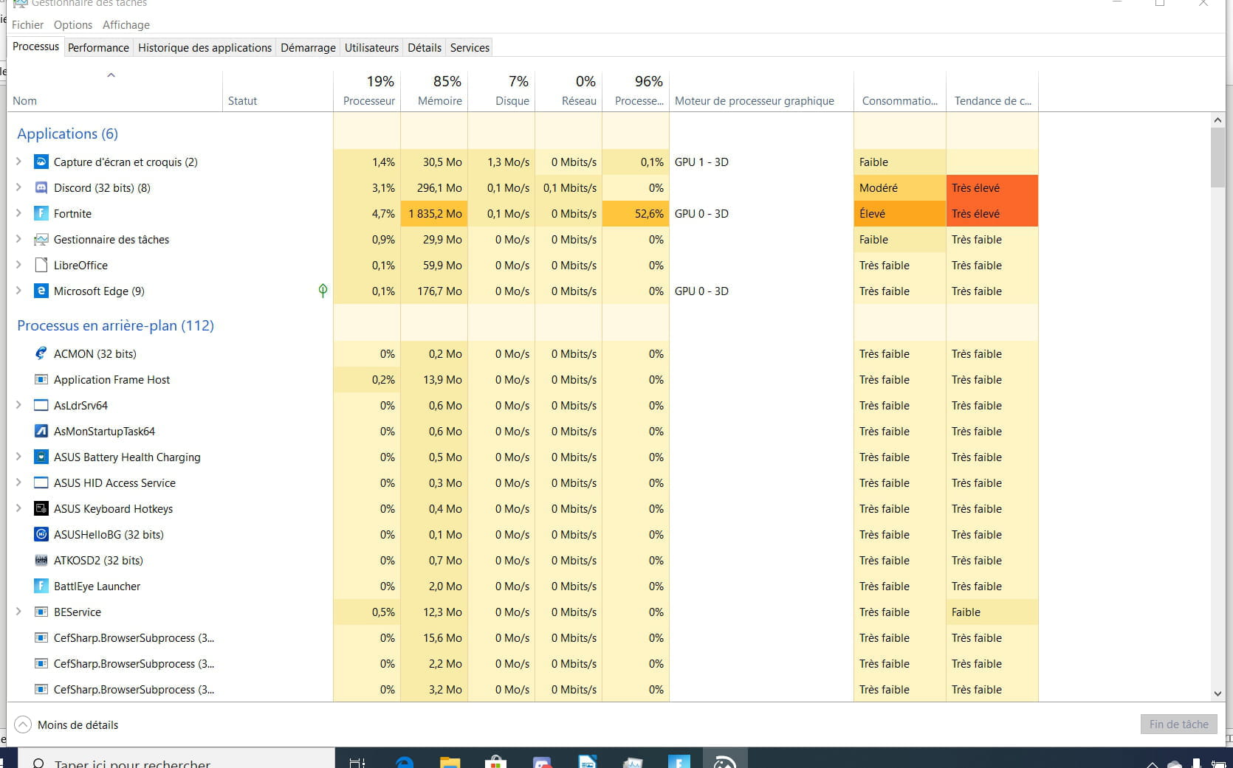The width and height of the screenshot is (1233, 768).
Task: Click the ACMON process icon
Action: (41, 353)
